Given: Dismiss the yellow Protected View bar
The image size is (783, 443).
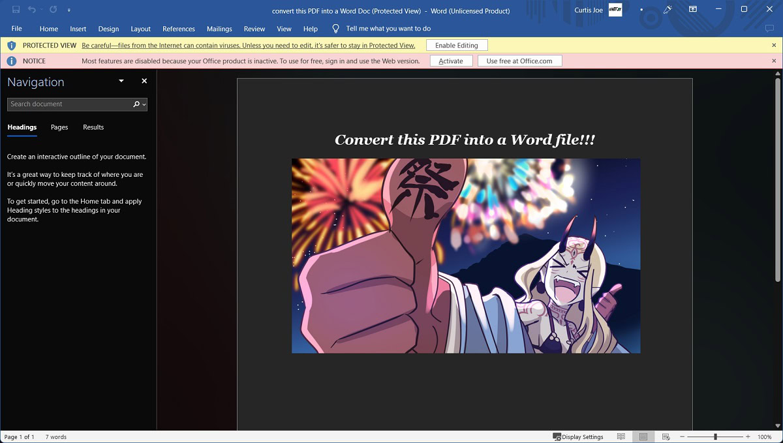Looking at the screenshot, I should point(774,46).
